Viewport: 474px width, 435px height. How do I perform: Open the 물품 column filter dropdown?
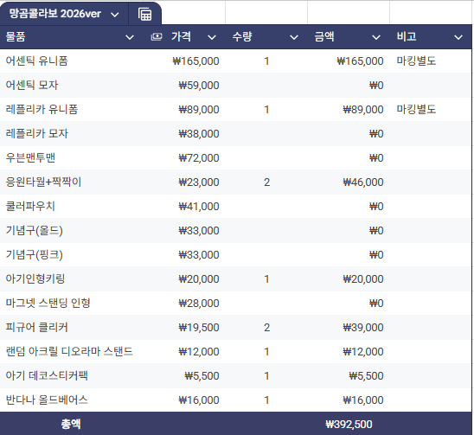130,37
